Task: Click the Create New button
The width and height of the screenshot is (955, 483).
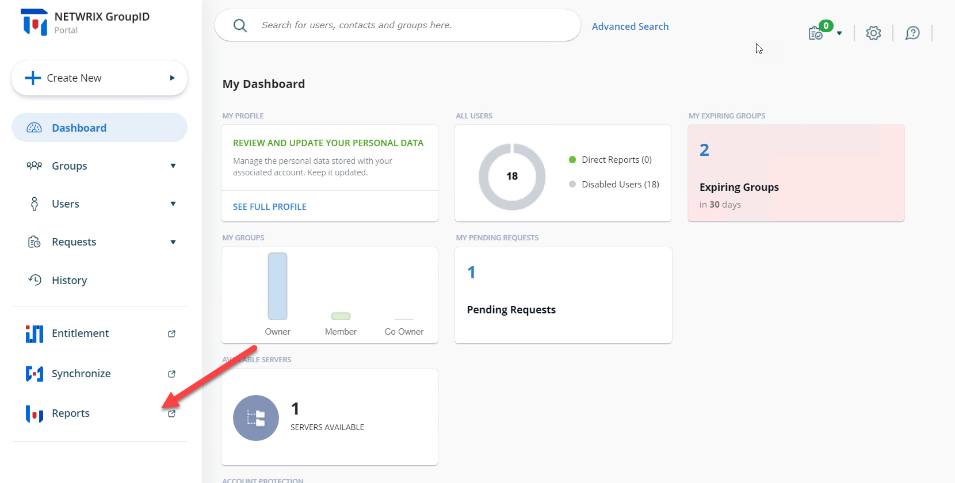Action: [100, 78]
